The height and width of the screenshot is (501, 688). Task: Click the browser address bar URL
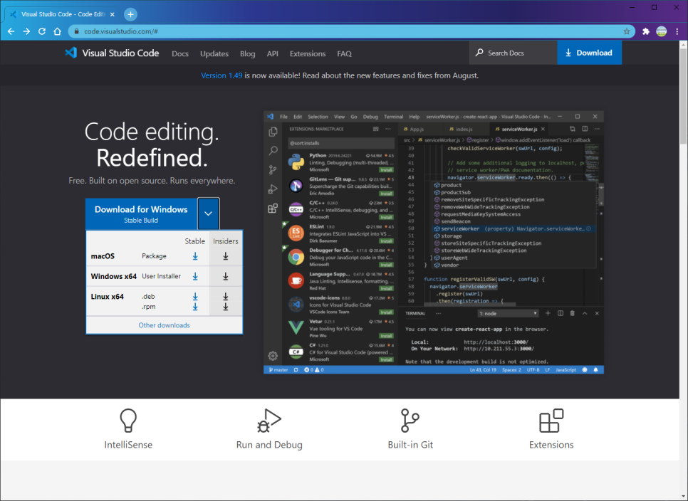coord(120,31)
